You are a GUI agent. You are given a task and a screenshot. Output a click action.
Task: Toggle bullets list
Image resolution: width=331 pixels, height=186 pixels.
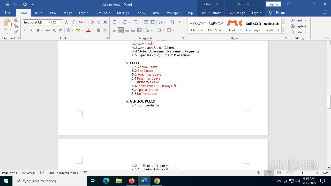coord(115,22)
